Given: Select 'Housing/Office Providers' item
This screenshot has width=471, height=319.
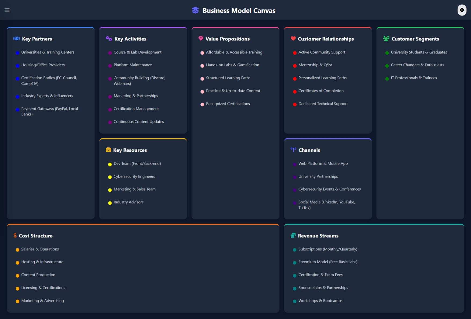Looking at the screenshot, I should tap(43, 65).
